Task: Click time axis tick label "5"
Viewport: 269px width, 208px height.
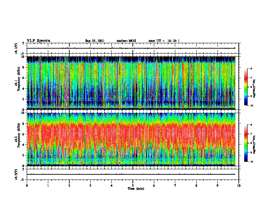Action: point(133,186)
